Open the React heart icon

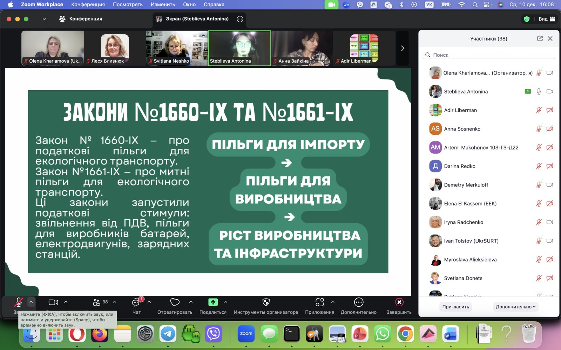[x=175, y=302]
